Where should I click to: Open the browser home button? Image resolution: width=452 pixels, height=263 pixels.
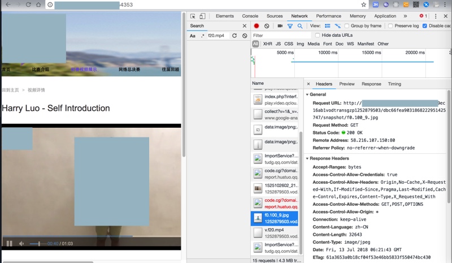coord(38,5)
